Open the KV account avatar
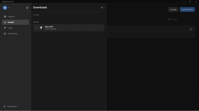The image size is (199, 111). tap(5, 8)
